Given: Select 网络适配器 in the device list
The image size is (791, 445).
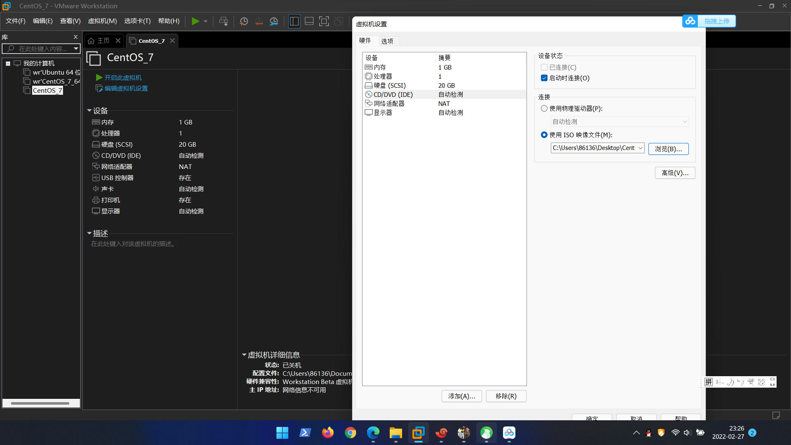Looking at the screenshot, I should point(389,103).
